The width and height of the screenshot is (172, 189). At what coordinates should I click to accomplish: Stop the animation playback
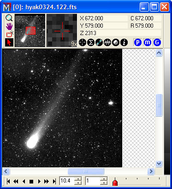pyautogui.click(x=31, y=182)
